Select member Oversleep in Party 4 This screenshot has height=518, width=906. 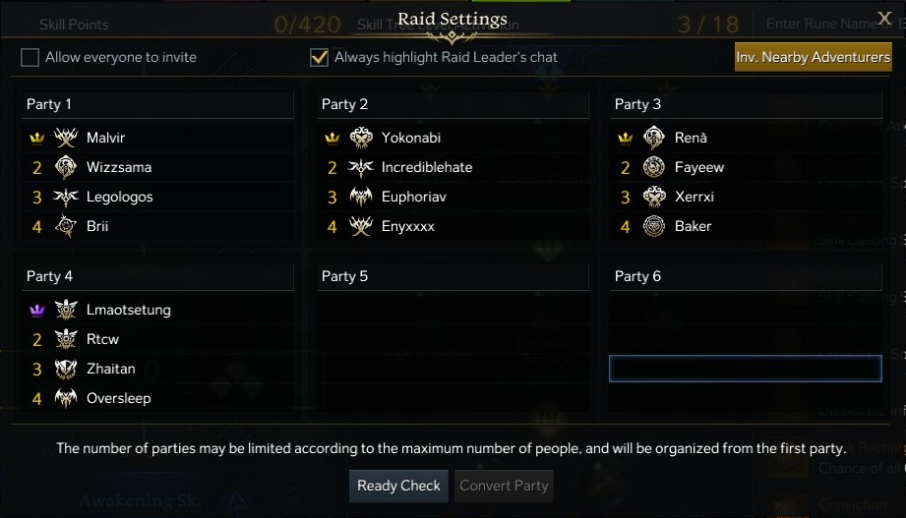click(x=118, y=398)
